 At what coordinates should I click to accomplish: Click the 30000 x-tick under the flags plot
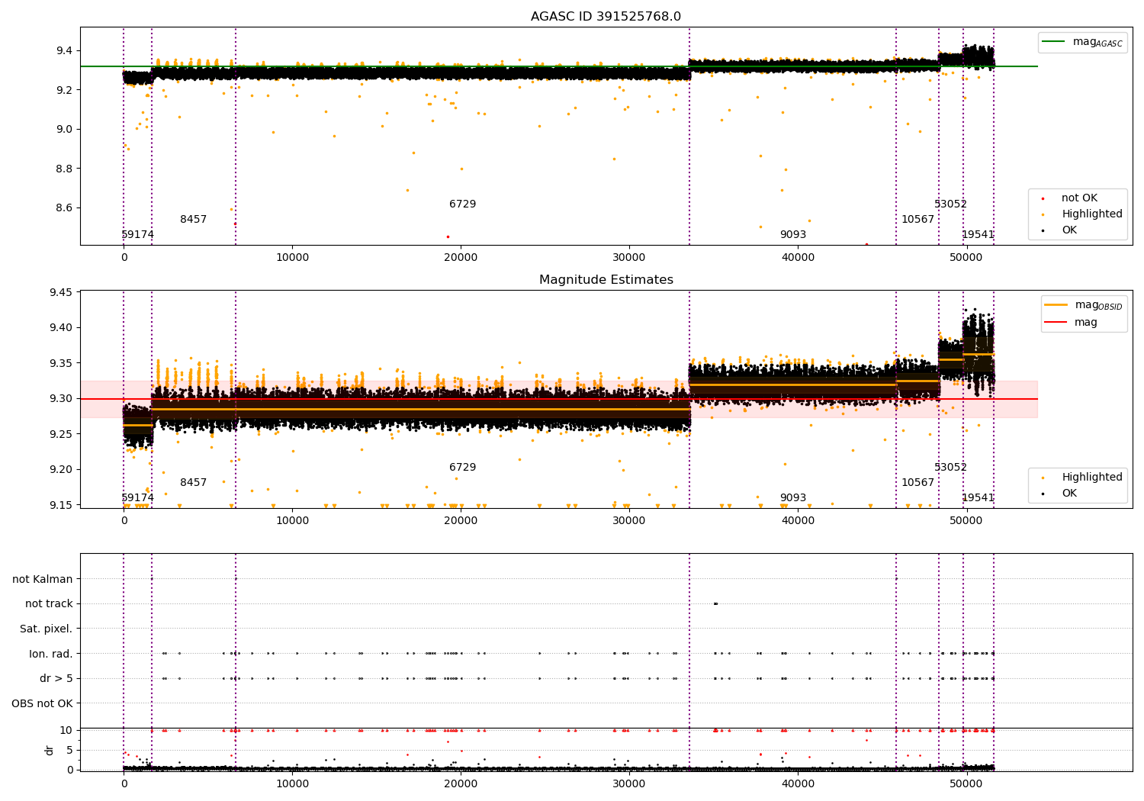[629, 783]
